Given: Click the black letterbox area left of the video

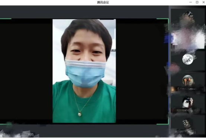Looking at the screenshot, I should (x=26, y=71).
